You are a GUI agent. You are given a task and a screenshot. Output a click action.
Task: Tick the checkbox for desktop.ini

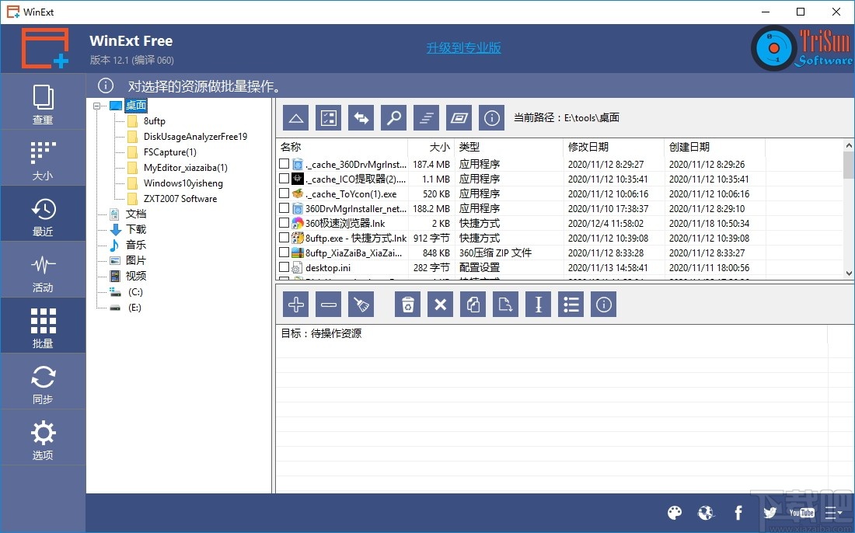click(x=284, y=267)
